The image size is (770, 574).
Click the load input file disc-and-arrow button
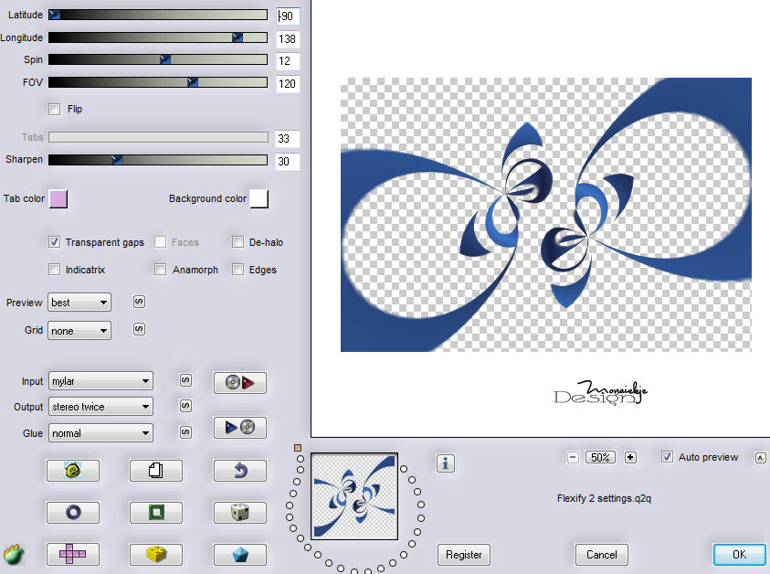239,382
